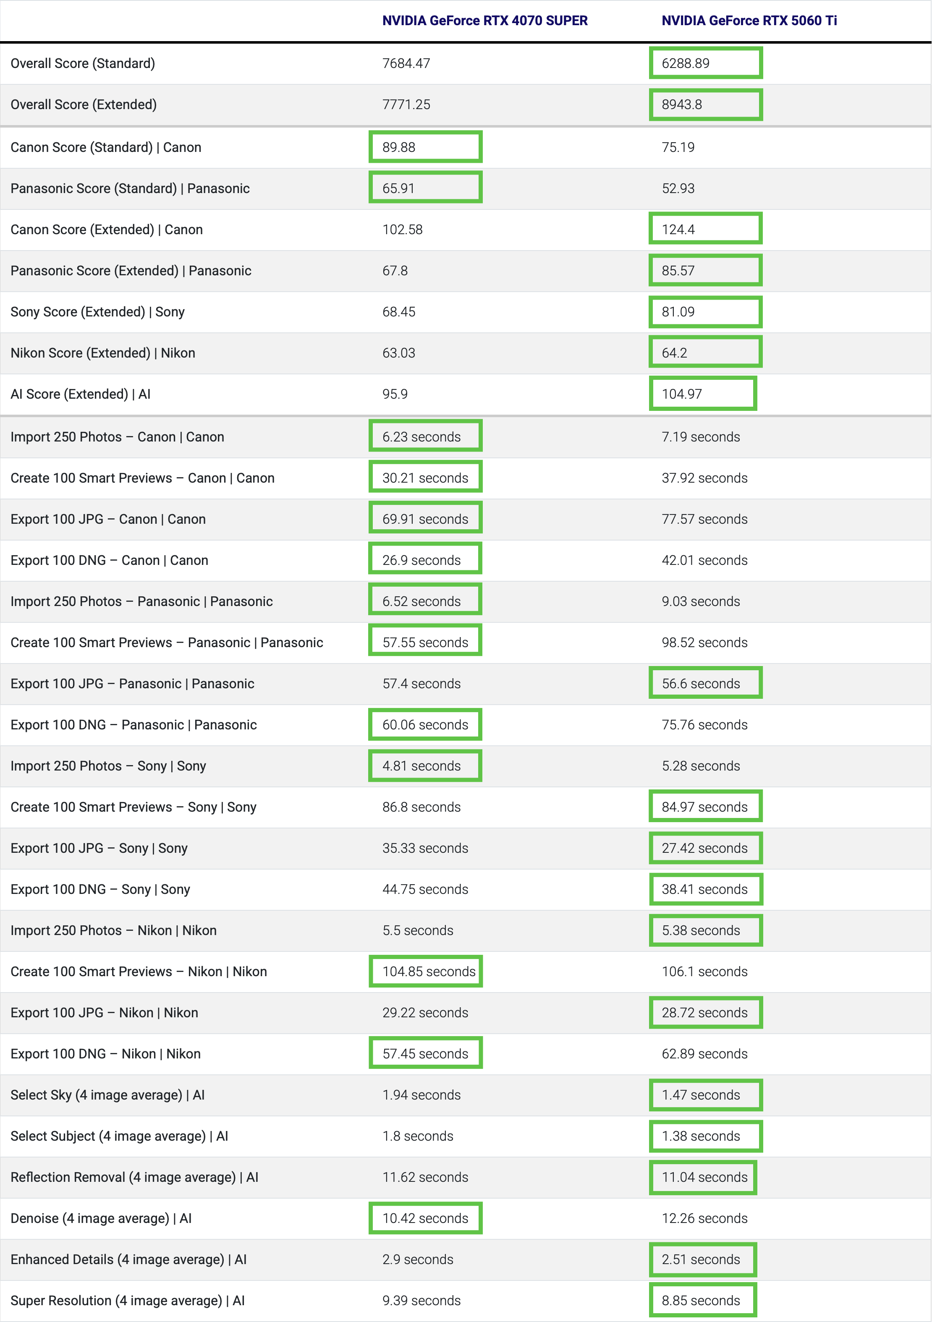Click the highlighted 6288.89 score cell
Screen dimensions: 932x1322
(706, 63)
